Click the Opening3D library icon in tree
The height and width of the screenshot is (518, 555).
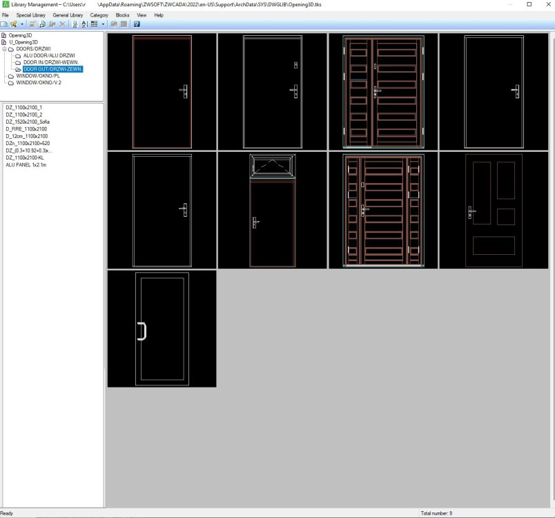coord(4,35)
